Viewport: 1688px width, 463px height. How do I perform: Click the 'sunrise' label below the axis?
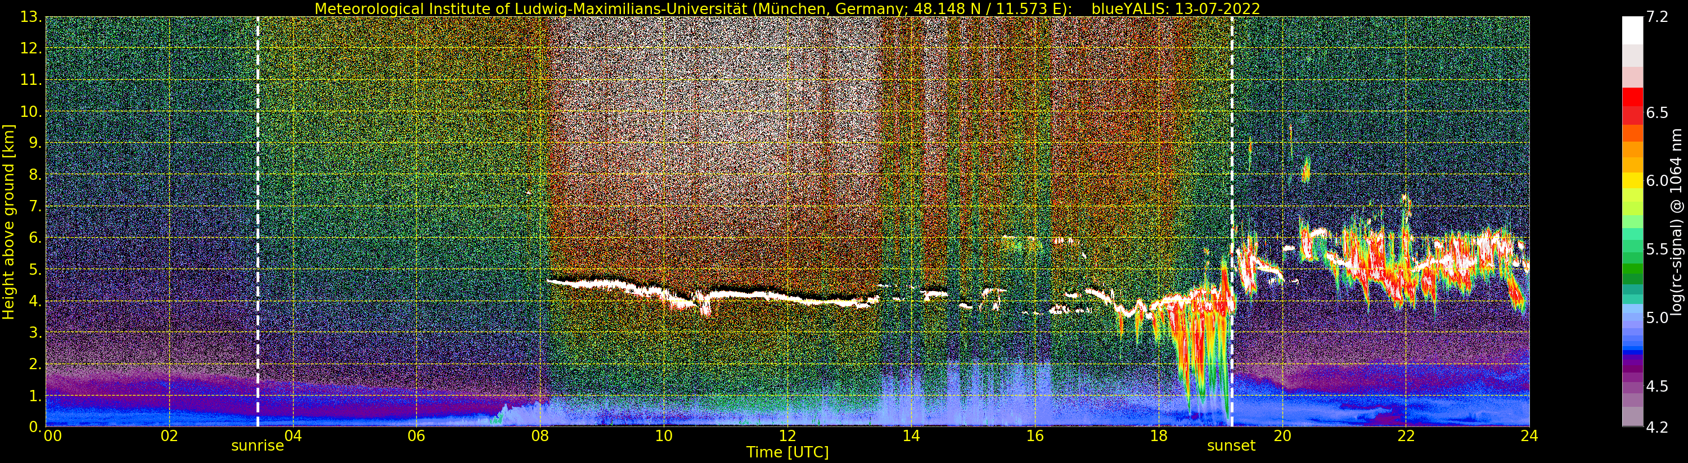[258, 446]
